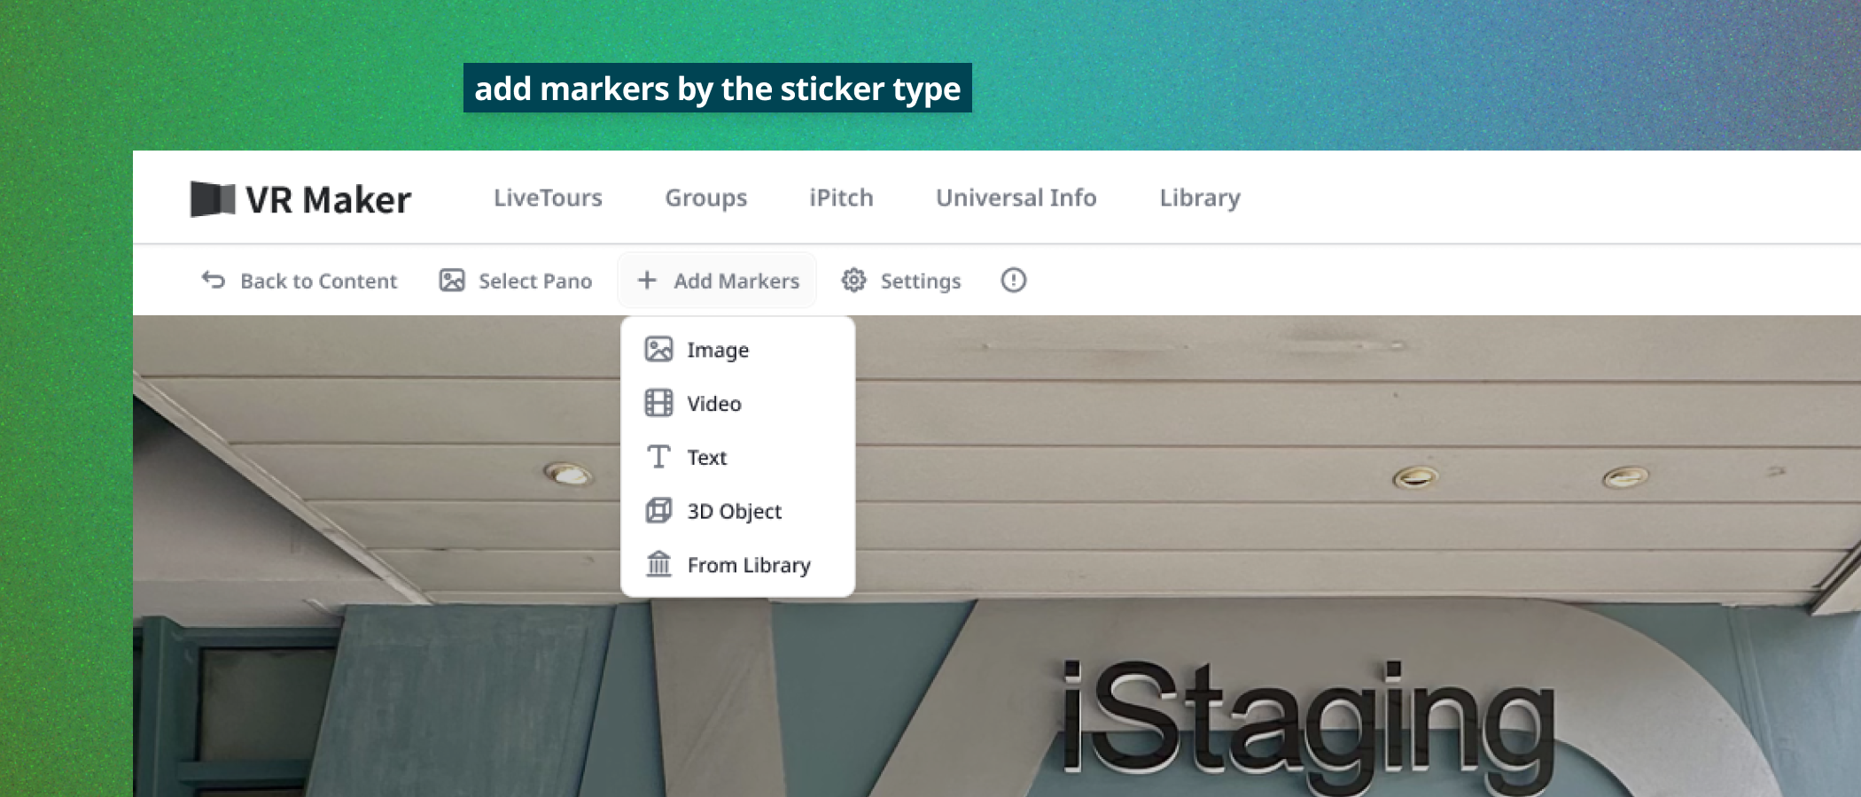
Task: Select Text marker type
Action: coord(738,457)
